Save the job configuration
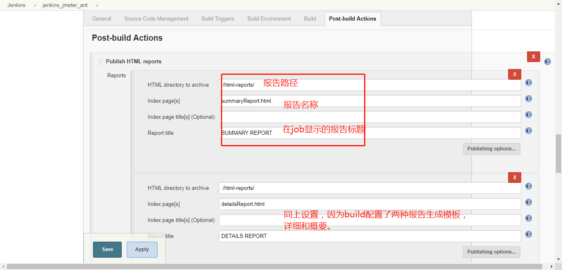The height and width of the screenshot is (270, 562). [x=107, y=249]
